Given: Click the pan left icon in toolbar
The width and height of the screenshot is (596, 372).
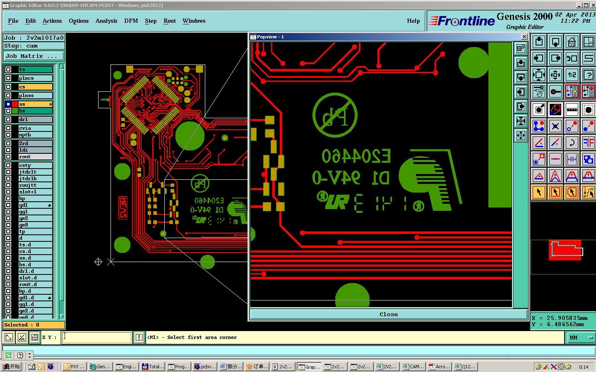Looking at the screenshot, I should point(538,58).
